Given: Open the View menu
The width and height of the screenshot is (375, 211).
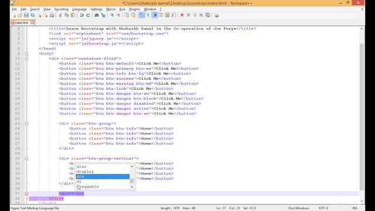Looking at the screenshot, I should point(47,9).
